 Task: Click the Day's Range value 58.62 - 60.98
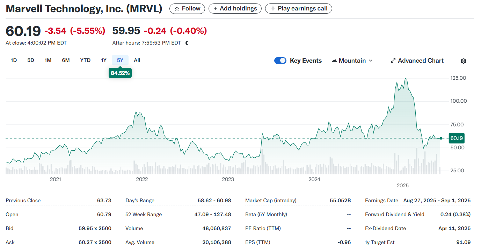click(214, 201)
